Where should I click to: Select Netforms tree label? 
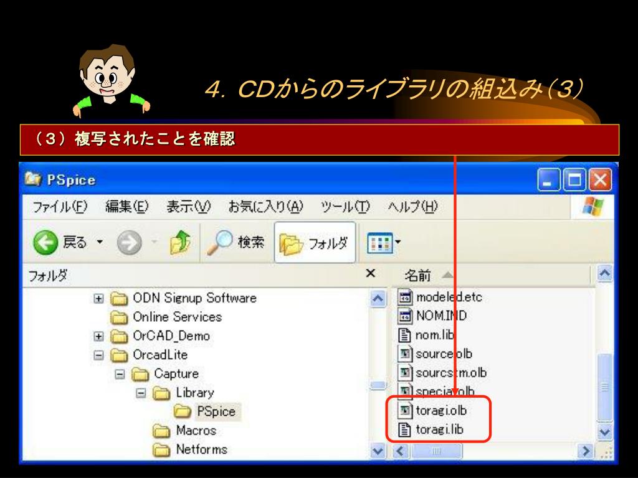[x=202, y=449]
